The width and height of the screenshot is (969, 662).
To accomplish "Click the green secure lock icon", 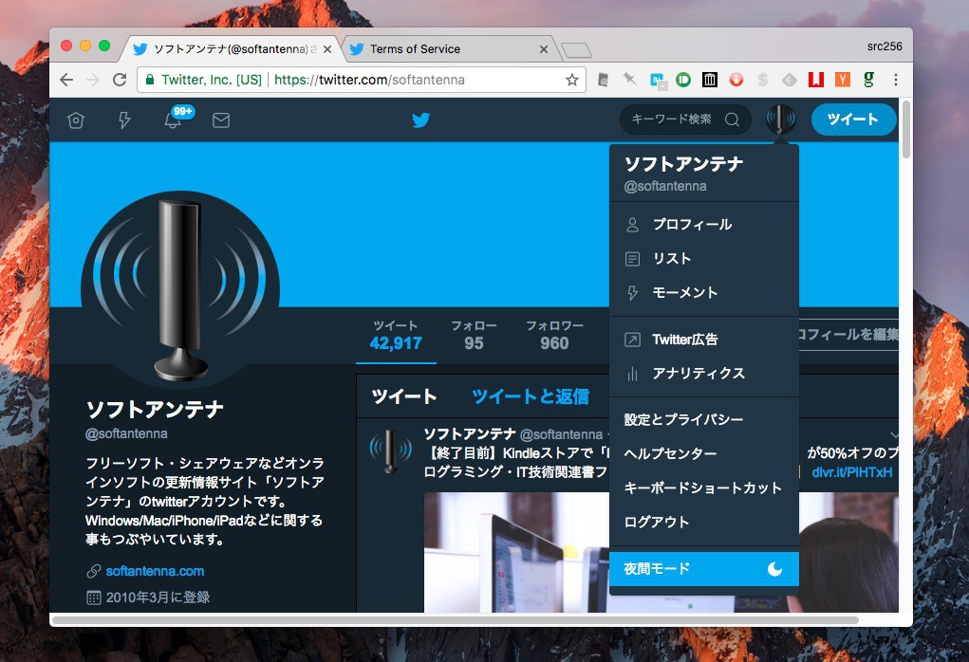I will click(149, 80).
